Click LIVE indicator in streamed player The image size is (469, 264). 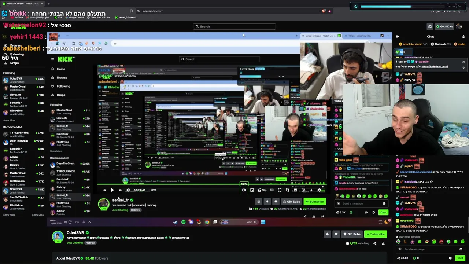click(154, 190)
